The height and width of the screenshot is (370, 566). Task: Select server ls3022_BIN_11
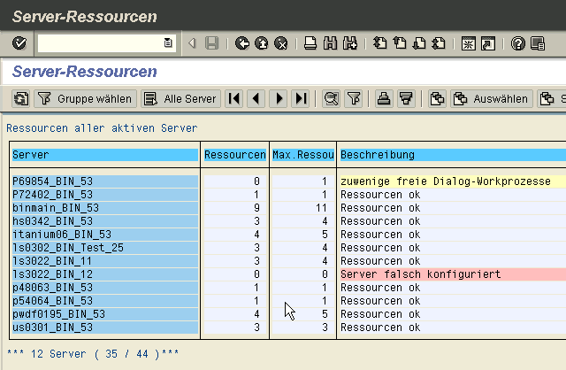pos(105,261)
